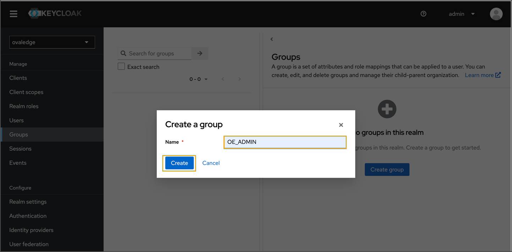Image resolution: width=512 pixels, height=252 pixels.
Task: Expand the ovaledge realm selector
Action: click(x=52, y=42)
